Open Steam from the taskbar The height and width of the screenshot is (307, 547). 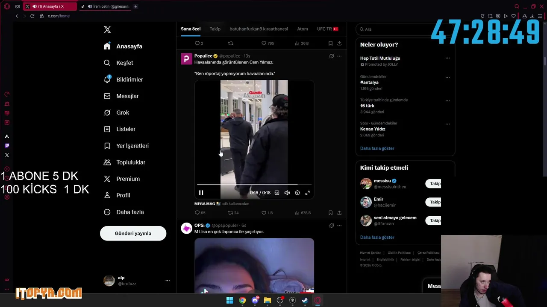tap(305, 300)
